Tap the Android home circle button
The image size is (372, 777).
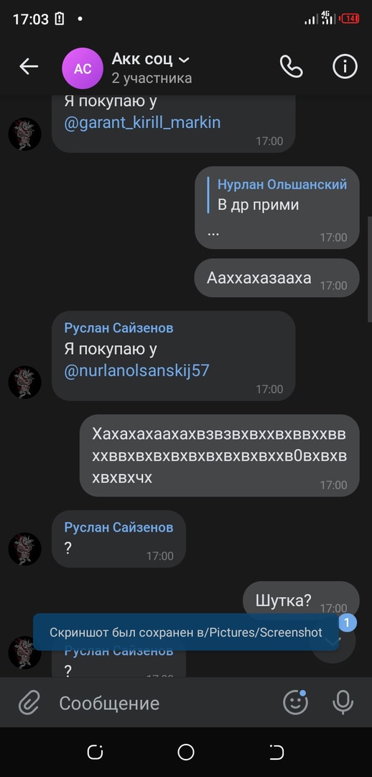tap(186, 753)
